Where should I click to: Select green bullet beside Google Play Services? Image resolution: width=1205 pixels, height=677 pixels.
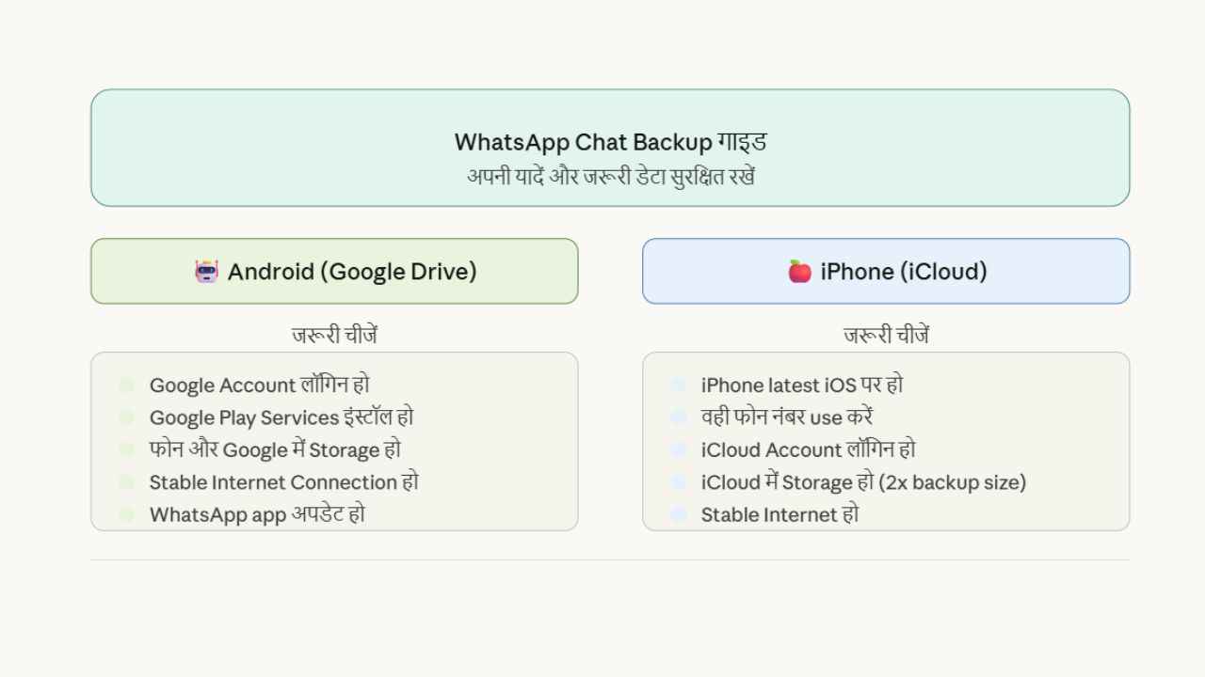[x=127, y=417]
